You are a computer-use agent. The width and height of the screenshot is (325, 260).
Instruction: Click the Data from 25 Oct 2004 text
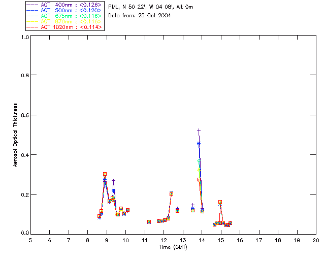coord(140,16)
